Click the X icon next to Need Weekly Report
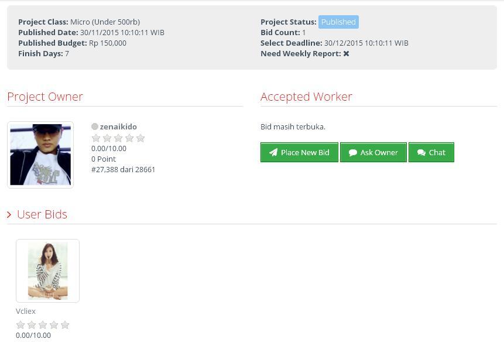Screen dimensions: 504x342 coord(346,53)
